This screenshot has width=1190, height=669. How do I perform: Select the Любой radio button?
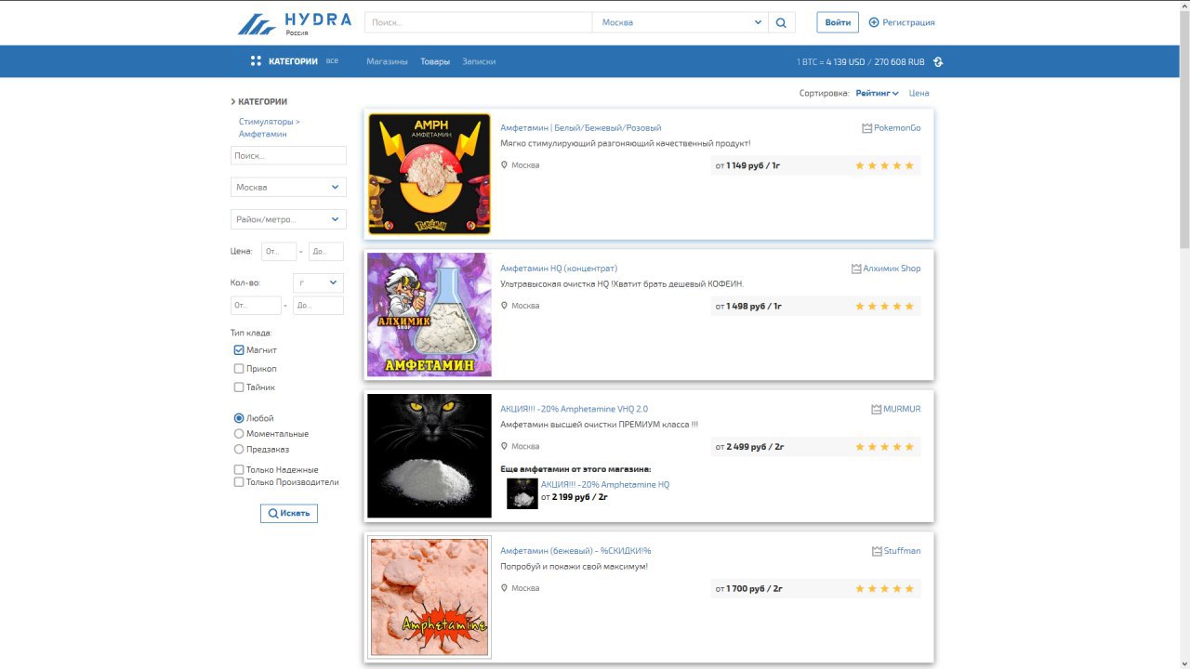[x=239, y=418]
